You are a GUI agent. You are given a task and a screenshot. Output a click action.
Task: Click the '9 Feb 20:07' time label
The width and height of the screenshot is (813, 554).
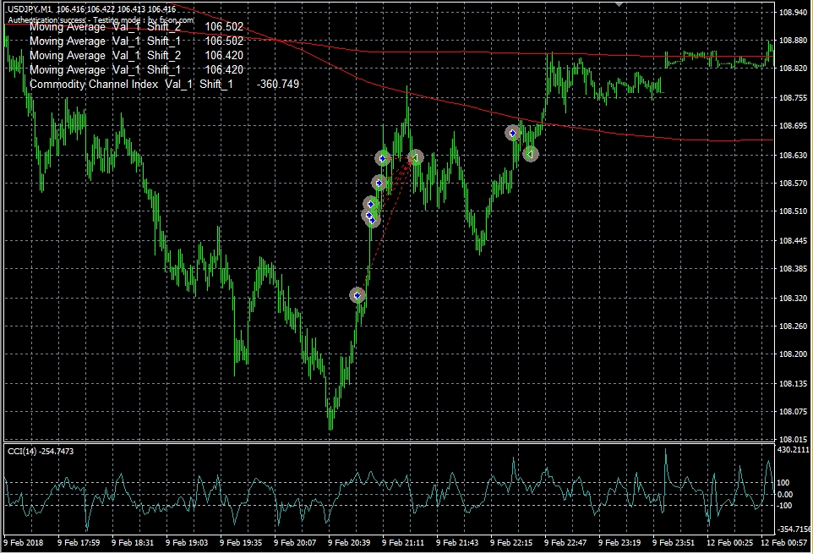(294, 543)
